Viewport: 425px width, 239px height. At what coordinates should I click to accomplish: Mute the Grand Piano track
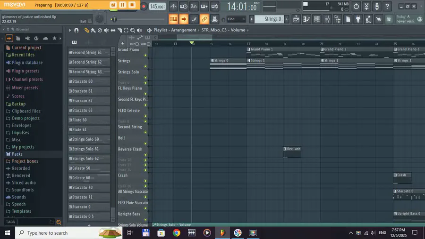click(x=145, y=56)
